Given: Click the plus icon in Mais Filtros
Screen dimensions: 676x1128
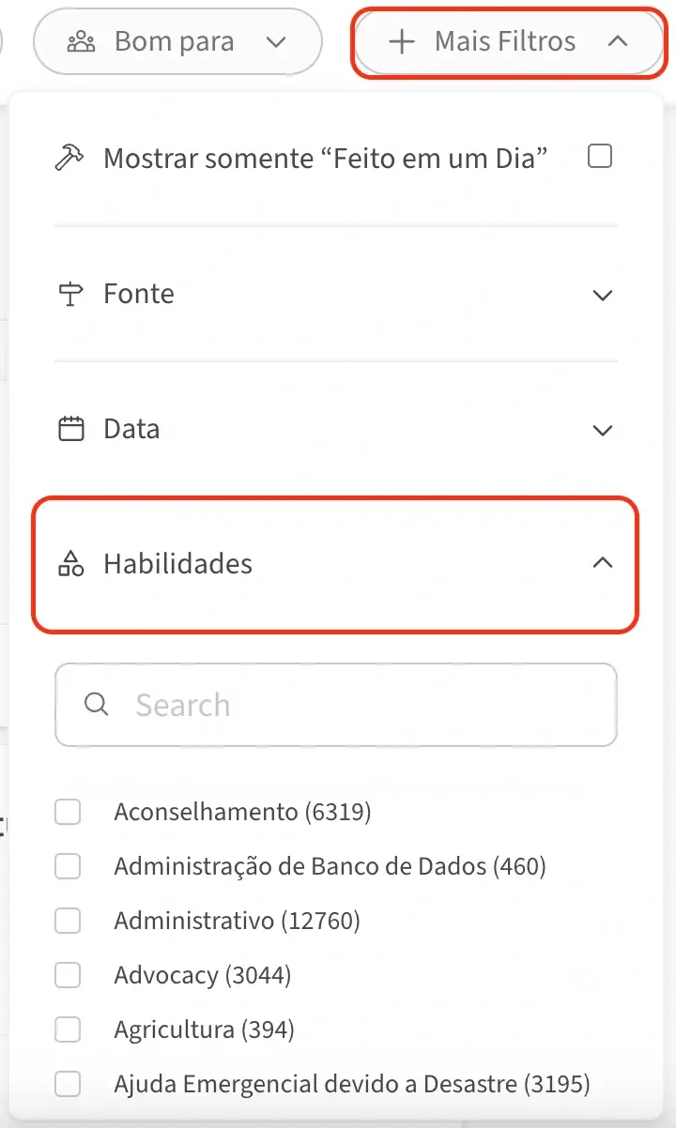Looking at the screenshot, I should (401, 42).
